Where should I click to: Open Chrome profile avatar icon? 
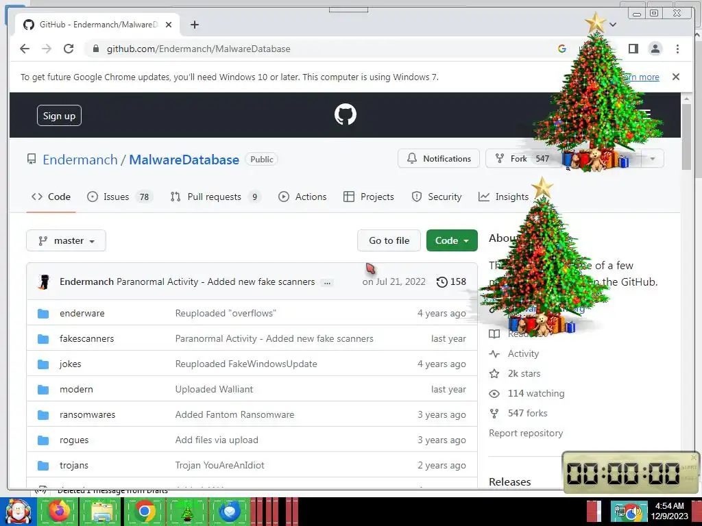coord(655,49)
